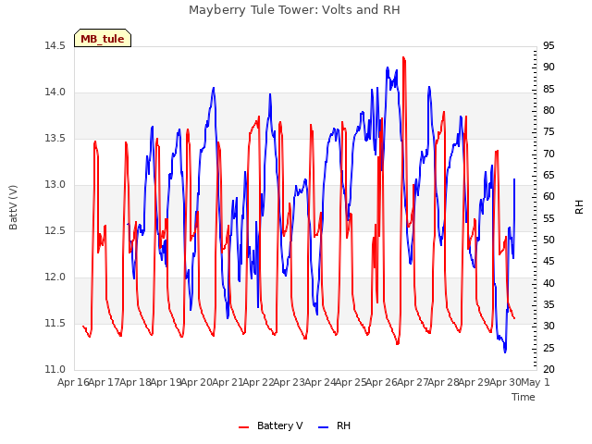Screen dimensions: 592x444
Task: Click the lowest blue RH dip
Action: pyautogui.click(x=505, y=351)
